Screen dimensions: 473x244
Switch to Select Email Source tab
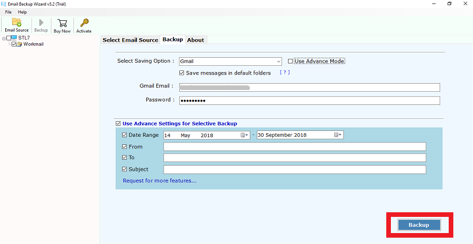coord(130,40)
